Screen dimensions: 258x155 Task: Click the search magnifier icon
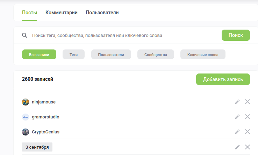pyautogui.click(x=24, y=36)
